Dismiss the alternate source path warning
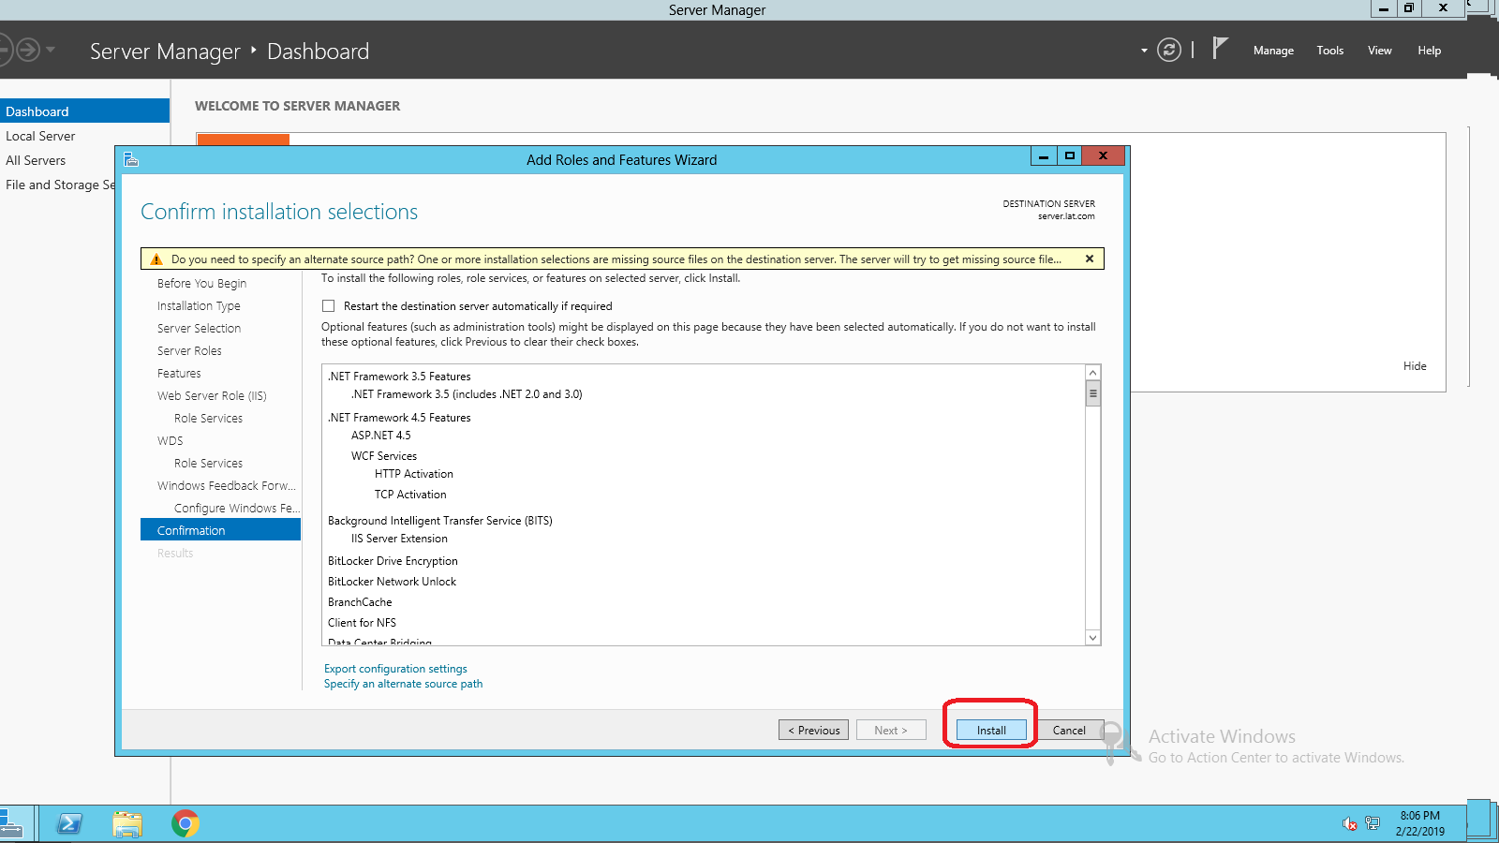Viewport: 1499px width, 843px height. point(1090,259)
